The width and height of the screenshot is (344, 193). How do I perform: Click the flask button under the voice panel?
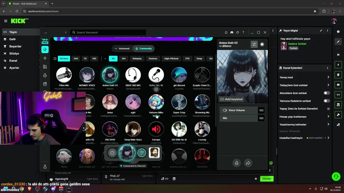point(236,163)
